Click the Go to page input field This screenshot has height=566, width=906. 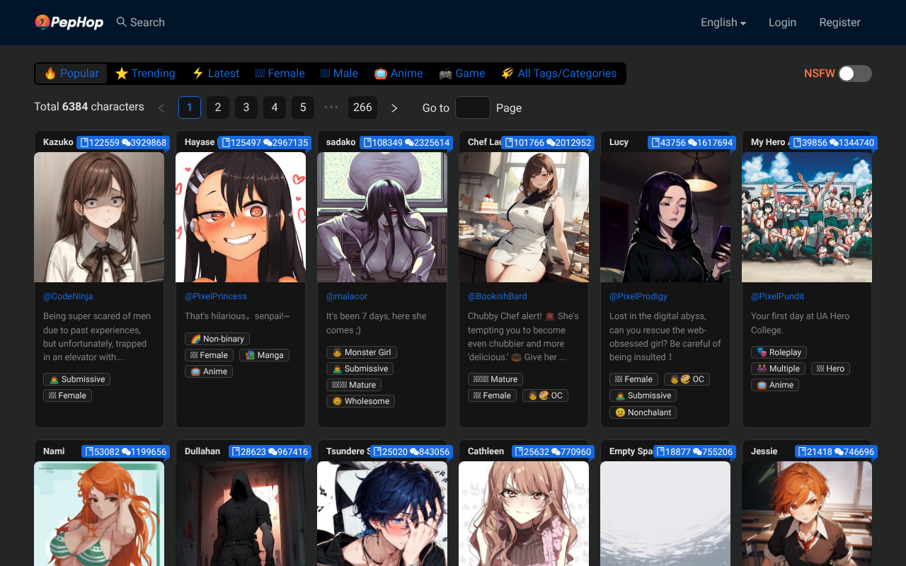point(472,108)
